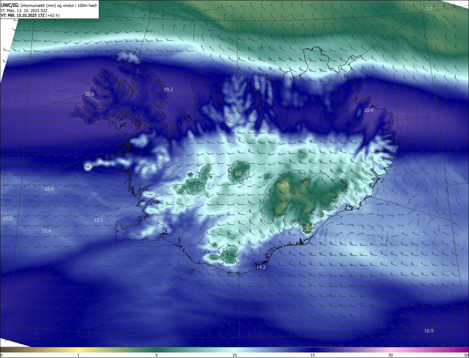Click the 12.2 value label
This screenshot has width=469, height=358.
click(7, 218)
